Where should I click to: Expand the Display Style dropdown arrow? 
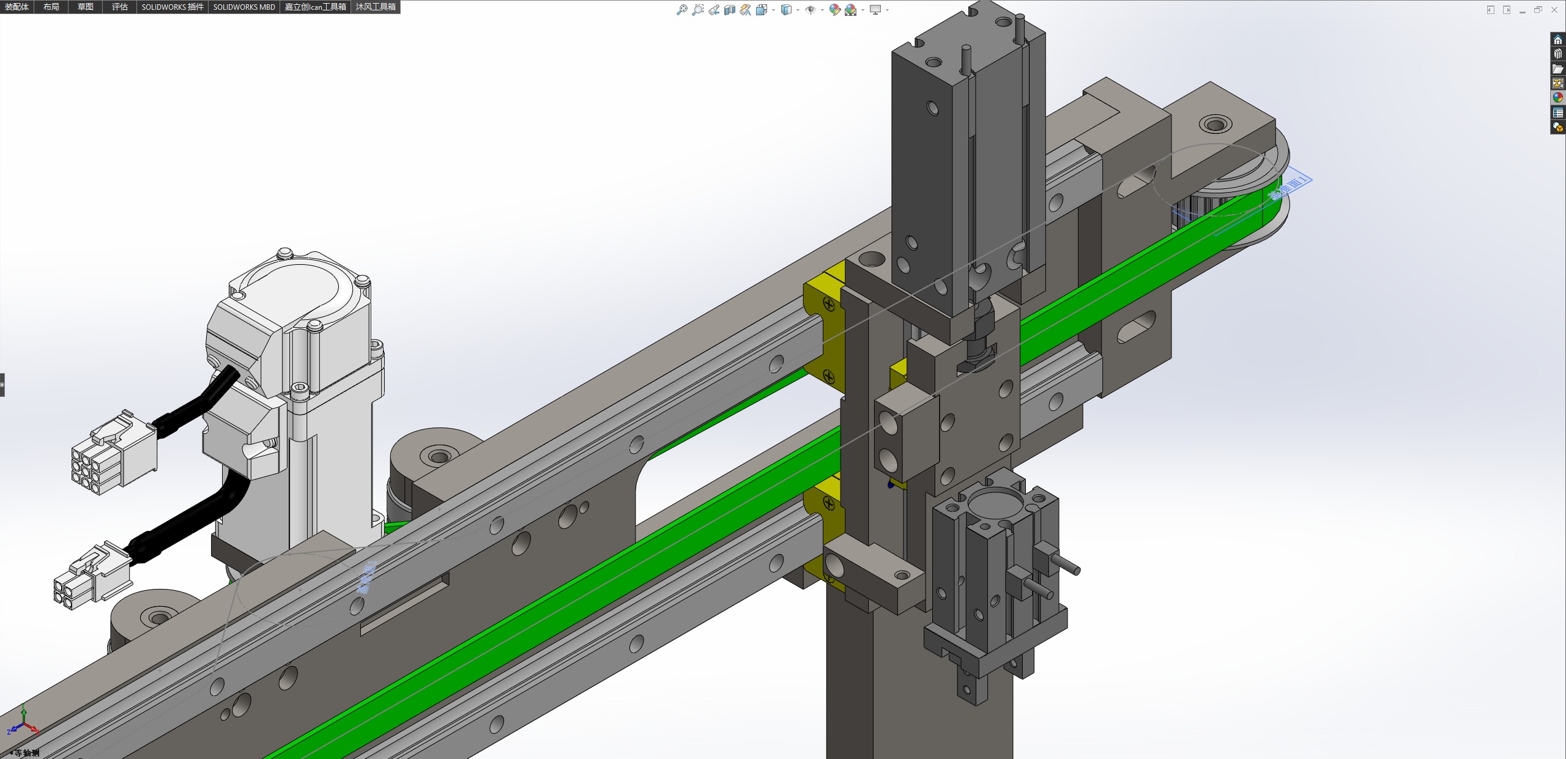point(798,10)
